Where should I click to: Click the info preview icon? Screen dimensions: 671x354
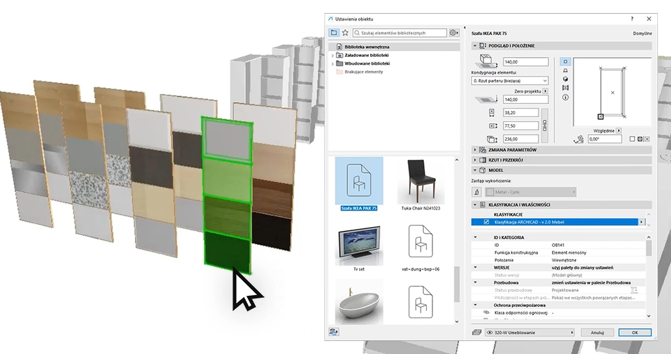click(565, 97)
